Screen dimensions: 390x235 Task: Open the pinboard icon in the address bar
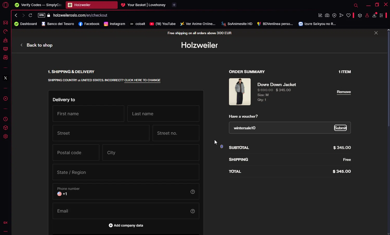[320, 15]
